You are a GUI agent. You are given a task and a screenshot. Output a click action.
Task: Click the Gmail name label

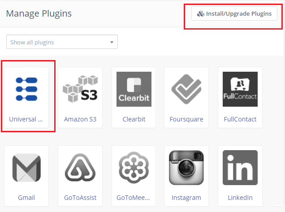pos(26,198)
